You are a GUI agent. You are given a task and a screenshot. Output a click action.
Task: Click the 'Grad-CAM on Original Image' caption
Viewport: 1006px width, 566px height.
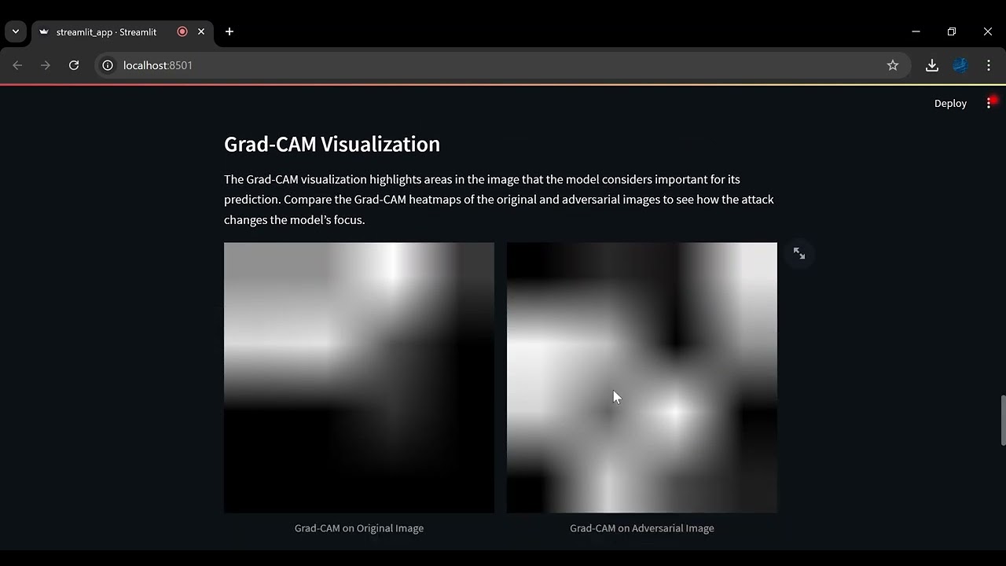click(x=359, y=528)
